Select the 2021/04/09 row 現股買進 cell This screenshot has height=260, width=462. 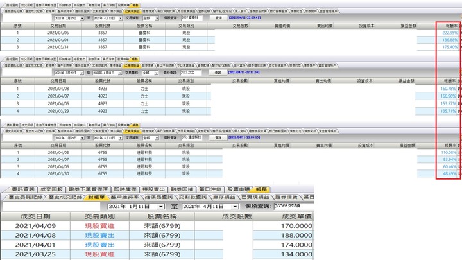tap(99, 226)
